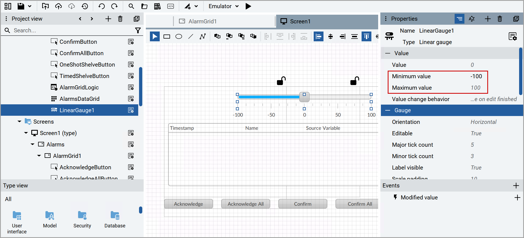
Task: Edit the Minimum value field
Action: (x=476, y=76)
